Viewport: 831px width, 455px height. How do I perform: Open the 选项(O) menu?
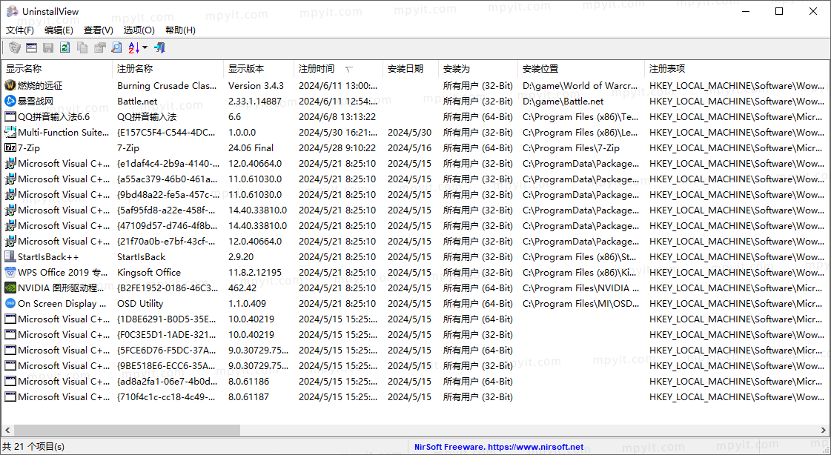(139, 30)
